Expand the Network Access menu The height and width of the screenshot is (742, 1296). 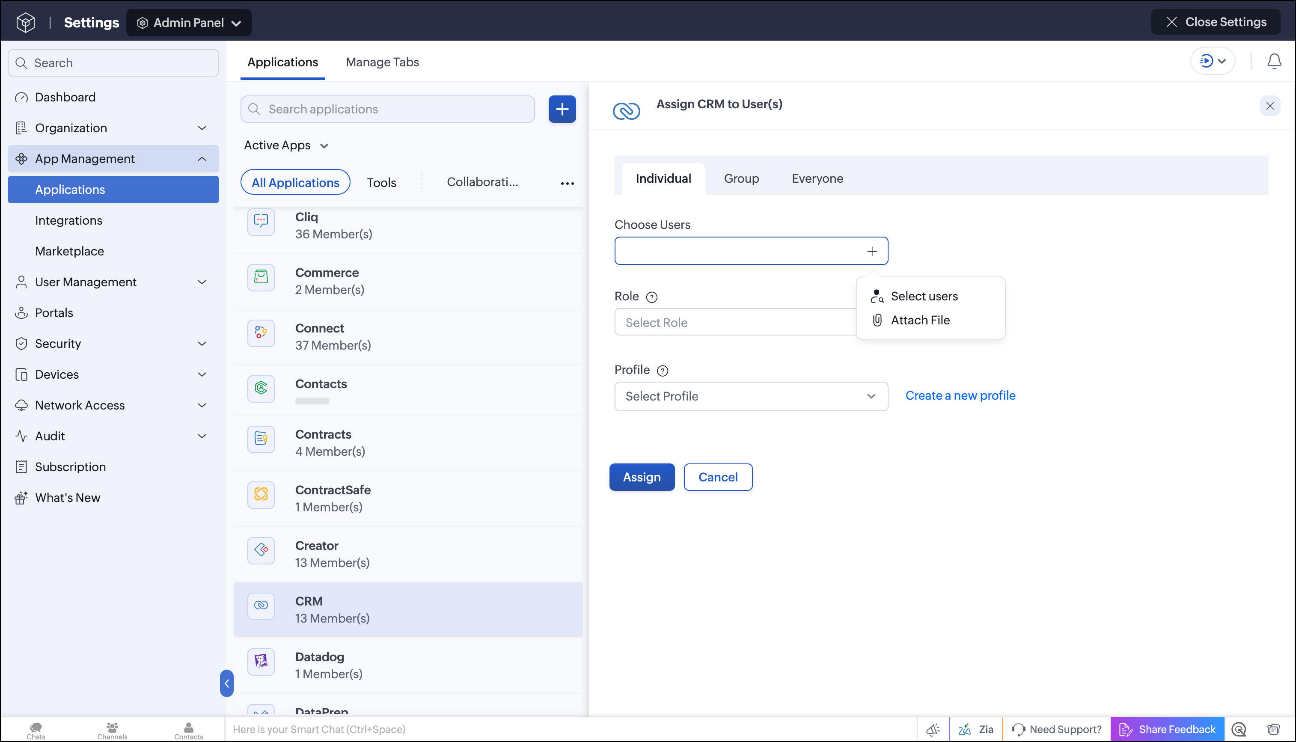[x=113, y=405]
